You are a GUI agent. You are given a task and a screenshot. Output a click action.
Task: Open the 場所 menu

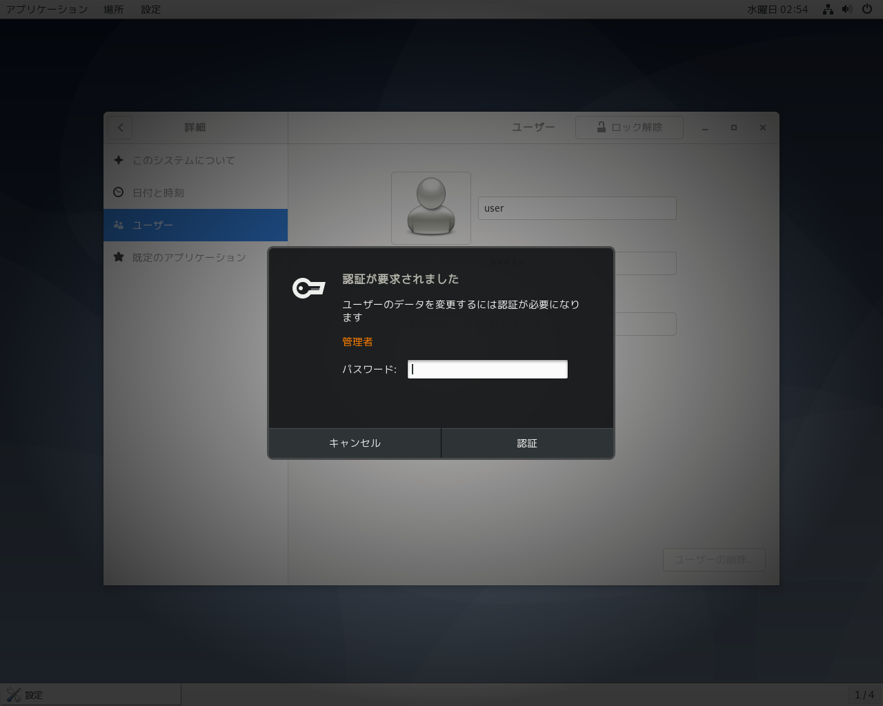click(x=114, y=10)
